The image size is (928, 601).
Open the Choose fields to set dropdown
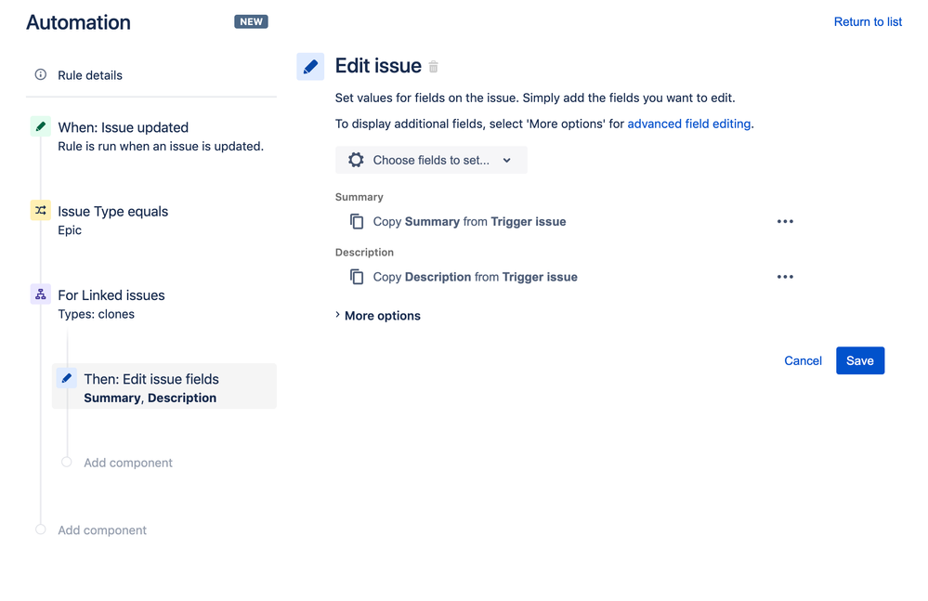coord(431,161)
